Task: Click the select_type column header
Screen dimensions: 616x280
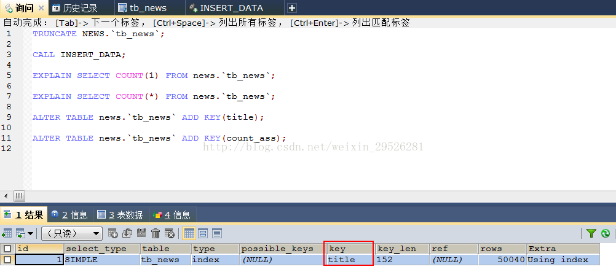Action: click(x=102, y=249)
